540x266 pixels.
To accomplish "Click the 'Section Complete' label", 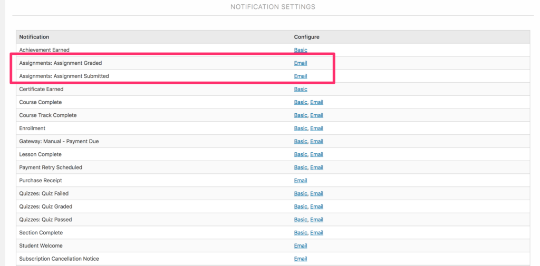I will 41,233.
